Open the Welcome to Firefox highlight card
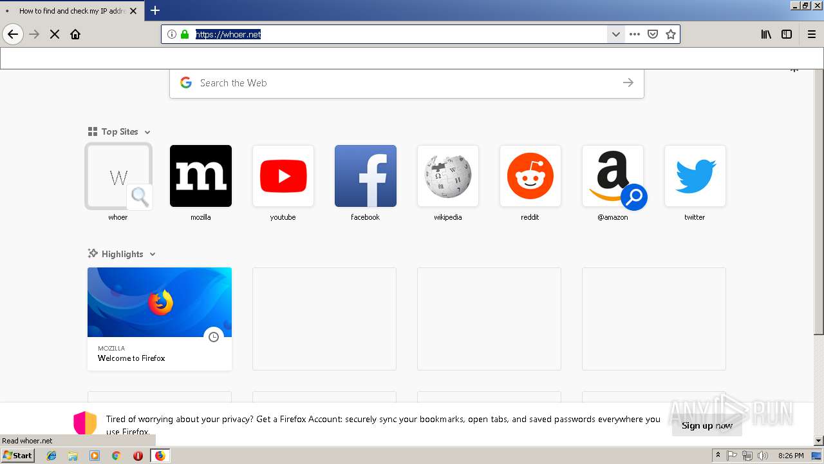This screenshot has height=464, width=824. [x=160, y=319]
